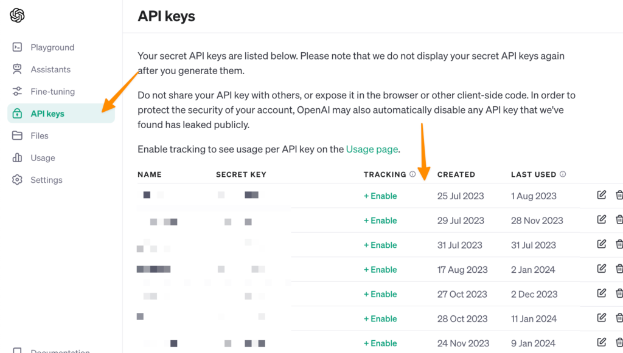Click the Usage page link
Viewport: 623px width, 353px height.
pyautogui.click(x=372, y=149)
